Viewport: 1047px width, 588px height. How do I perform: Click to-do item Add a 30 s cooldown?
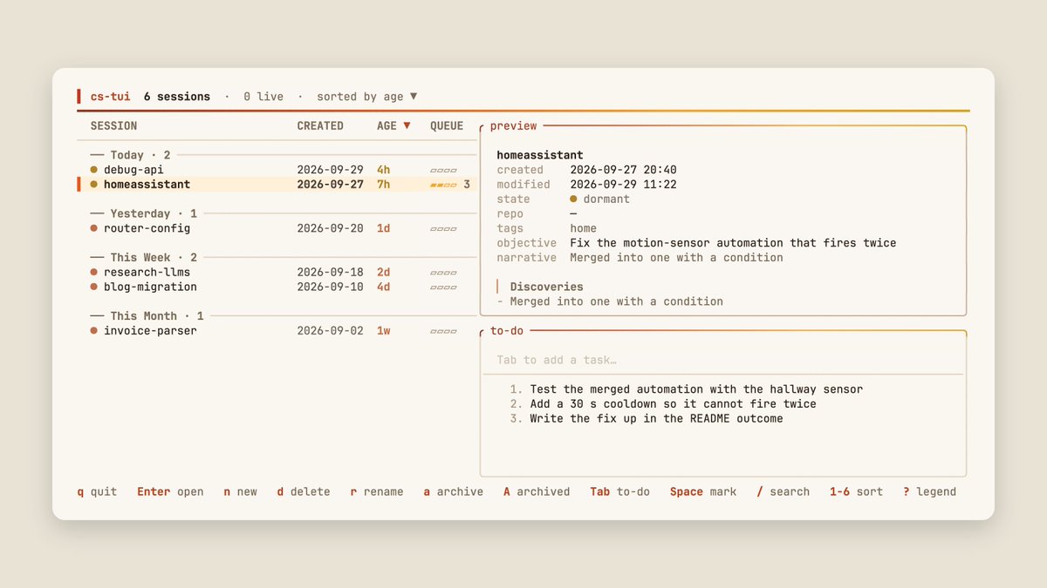pyautogui.click(x=663, y=404)
